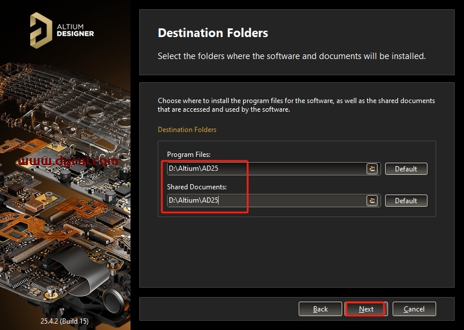Click the 'Shared Documents:' label

coord(197,187)
